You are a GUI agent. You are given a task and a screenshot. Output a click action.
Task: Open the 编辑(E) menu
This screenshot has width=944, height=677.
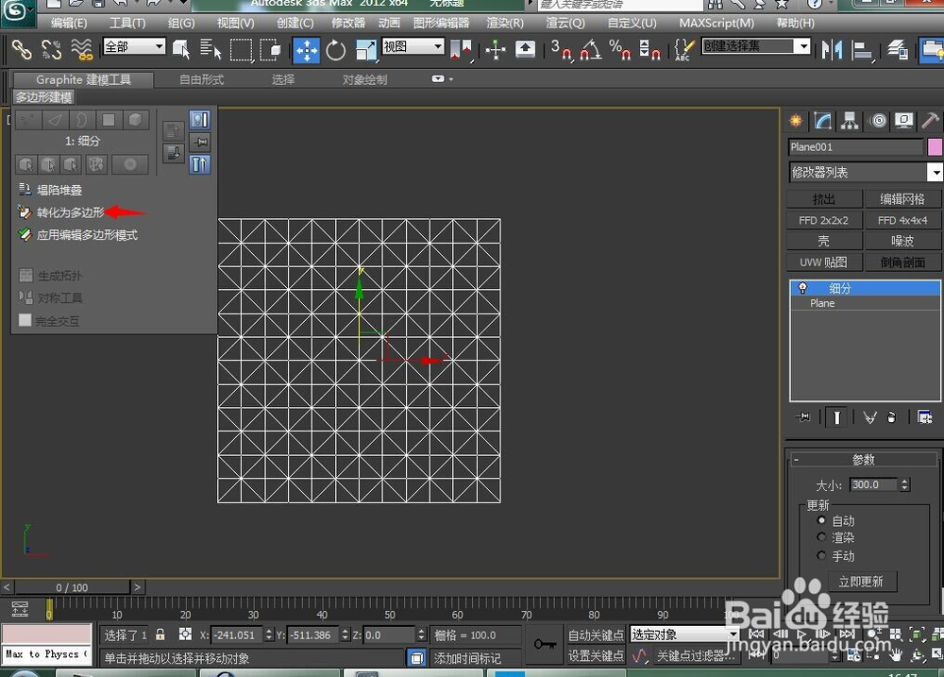coord(69,24)
